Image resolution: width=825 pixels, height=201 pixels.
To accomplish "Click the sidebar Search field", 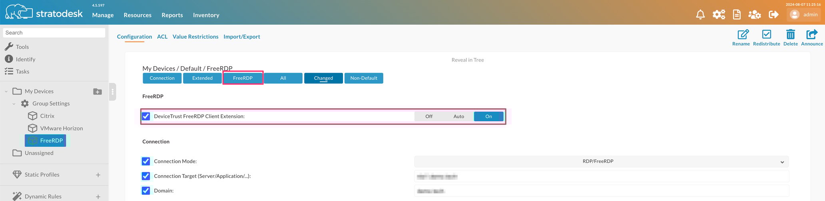I will (x=54, y=33).
